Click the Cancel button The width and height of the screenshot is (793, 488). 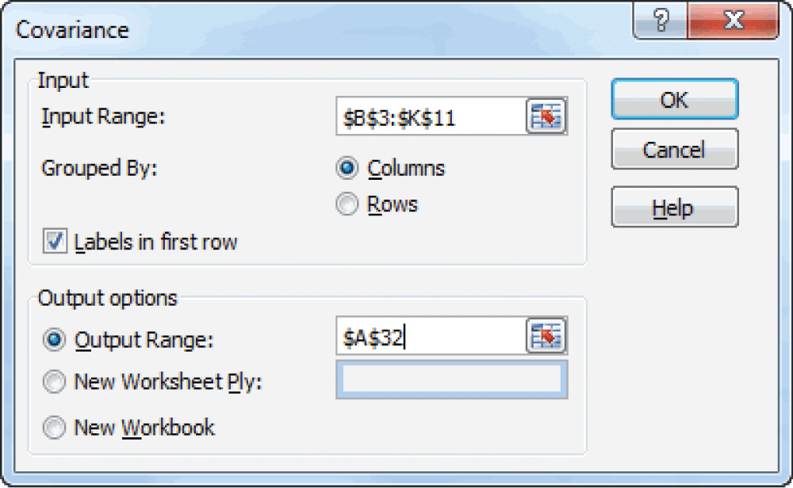(674, 150)
